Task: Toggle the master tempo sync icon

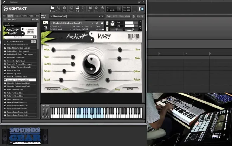Action: pyautogui.click(x=134, y=16)
